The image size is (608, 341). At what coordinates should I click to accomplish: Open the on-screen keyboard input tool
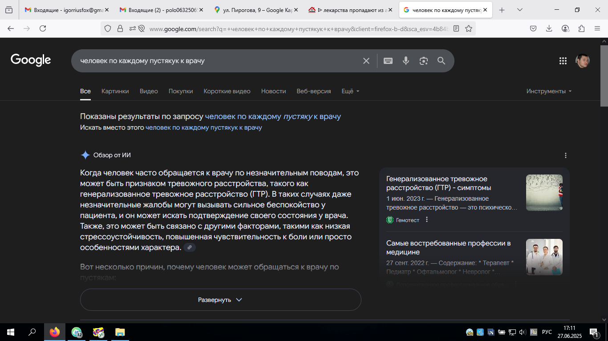pyautogui.click(x=388, y=61)
